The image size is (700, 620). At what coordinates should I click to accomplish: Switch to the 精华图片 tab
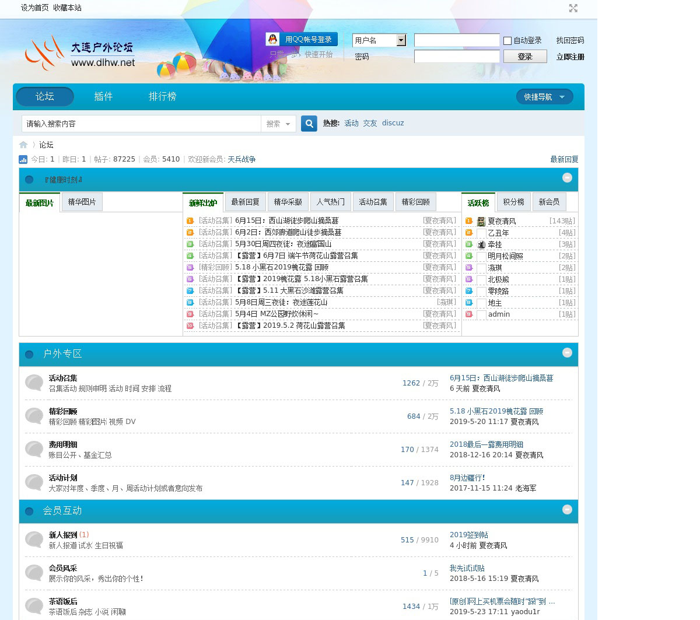point(82,202)
